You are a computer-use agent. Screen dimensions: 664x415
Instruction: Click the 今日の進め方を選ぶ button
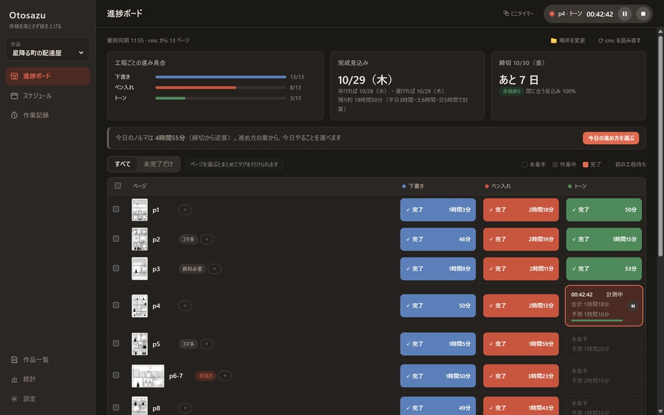pos(611,138)
